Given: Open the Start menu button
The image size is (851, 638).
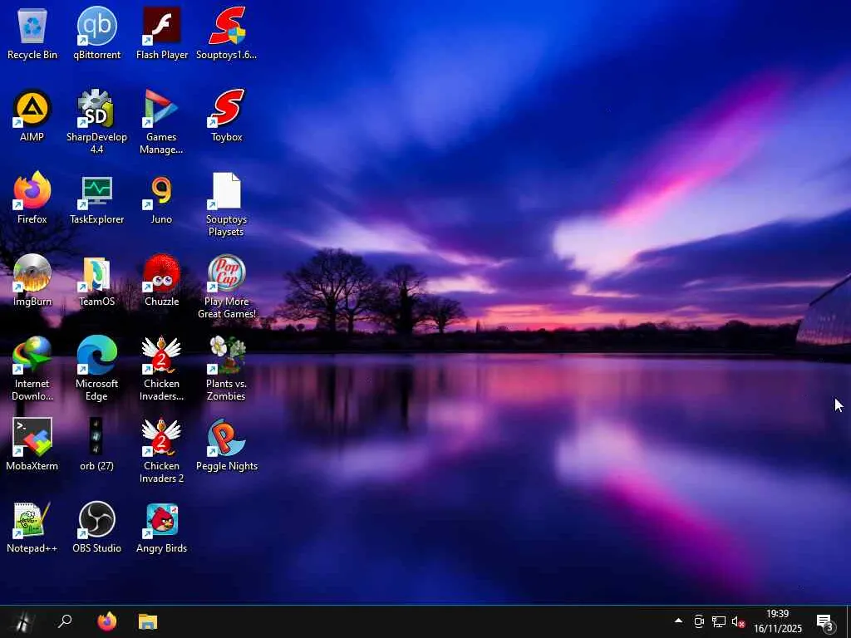Looking at the screenshot, I should (22, 621).
